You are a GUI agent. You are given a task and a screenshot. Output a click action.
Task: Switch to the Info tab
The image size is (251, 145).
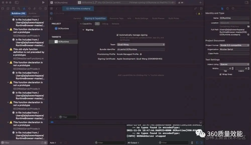(x=129, y=18)
